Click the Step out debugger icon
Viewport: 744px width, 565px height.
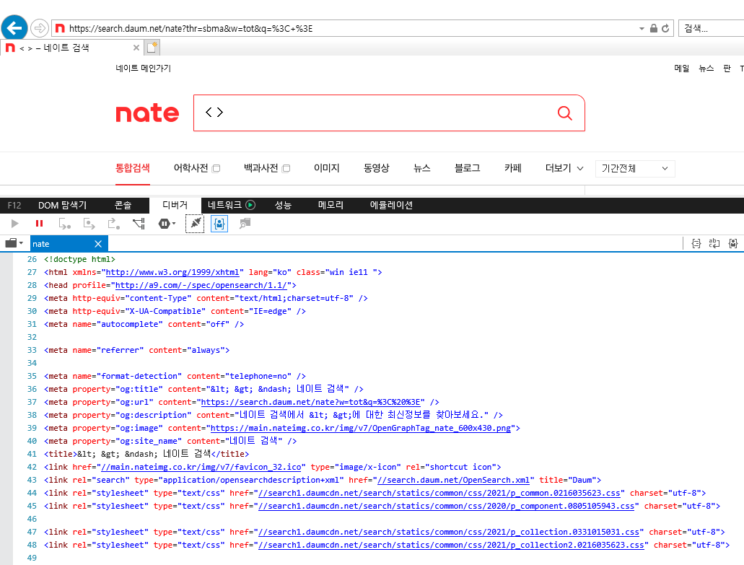[113, 224]
